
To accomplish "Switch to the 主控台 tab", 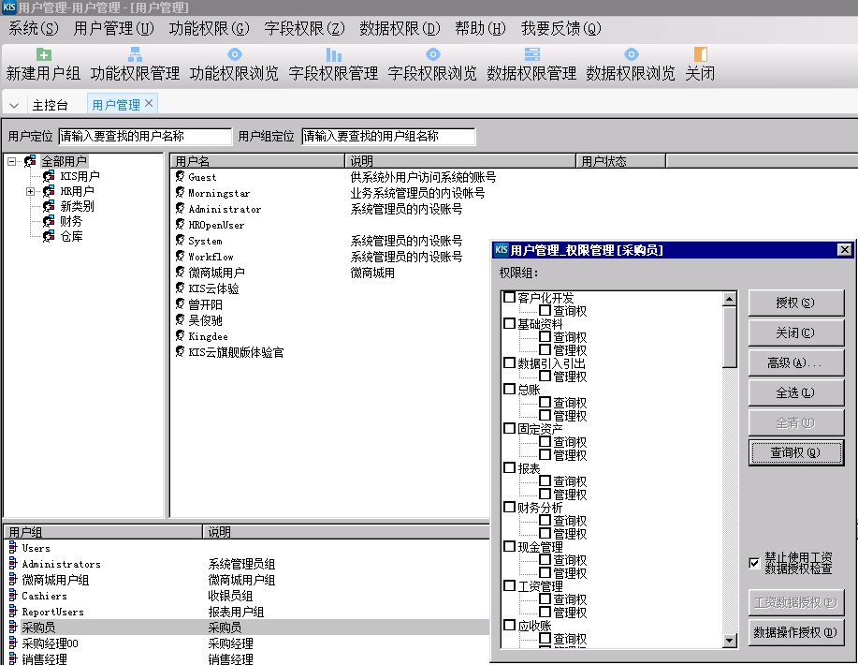I will 50,105.
